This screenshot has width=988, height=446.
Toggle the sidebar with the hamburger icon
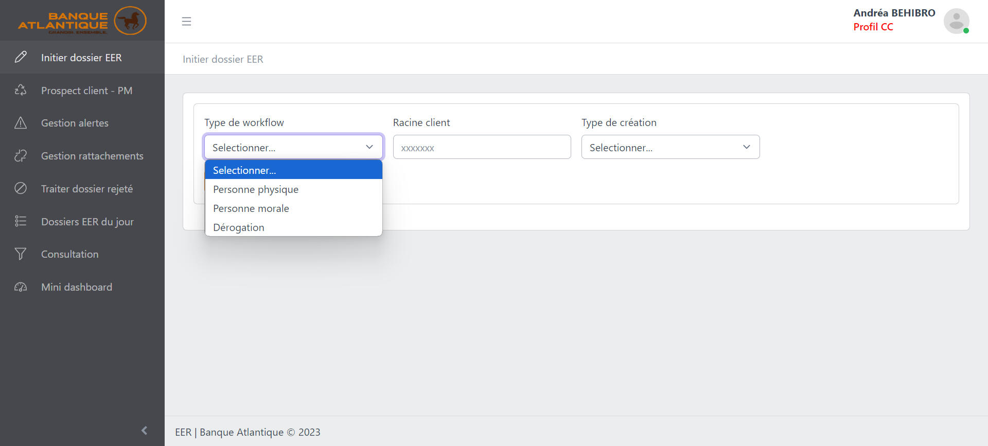[x=186, y=21]
